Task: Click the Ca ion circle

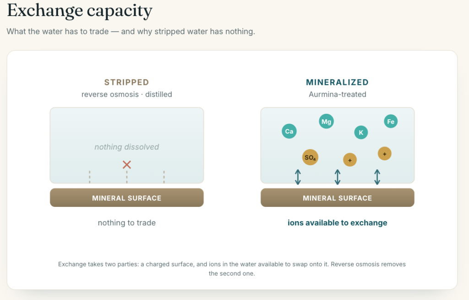Action: point(289,131)
